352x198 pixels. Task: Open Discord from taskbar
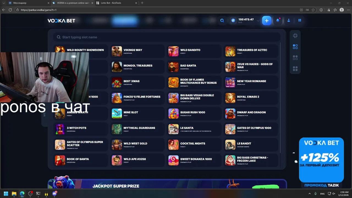[x=54, y=194]
